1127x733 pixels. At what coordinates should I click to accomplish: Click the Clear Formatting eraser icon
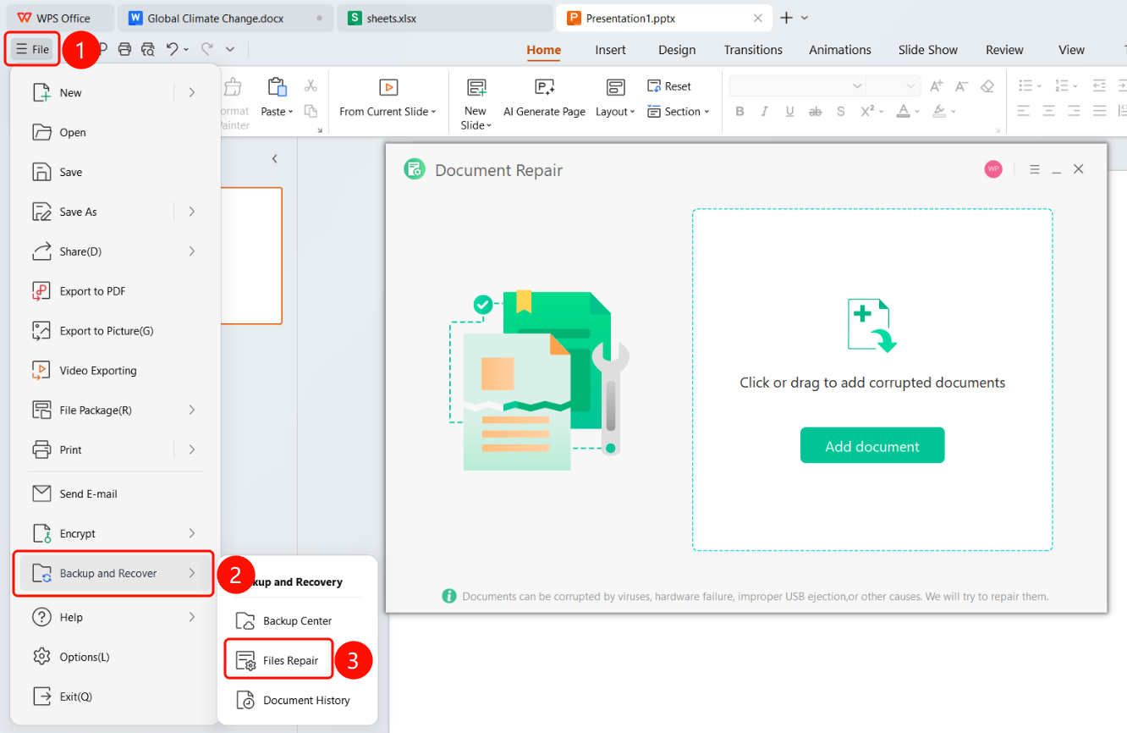click(987, 86)
